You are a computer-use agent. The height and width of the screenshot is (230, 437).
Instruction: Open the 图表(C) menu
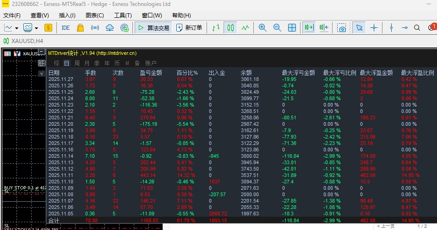pyautogui.click(x=95, y=15)
